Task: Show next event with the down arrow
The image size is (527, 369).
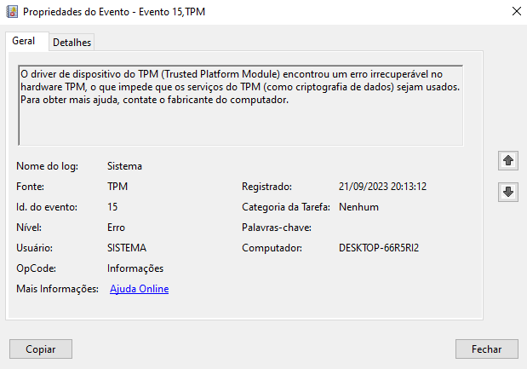Action: pos(507,192)
